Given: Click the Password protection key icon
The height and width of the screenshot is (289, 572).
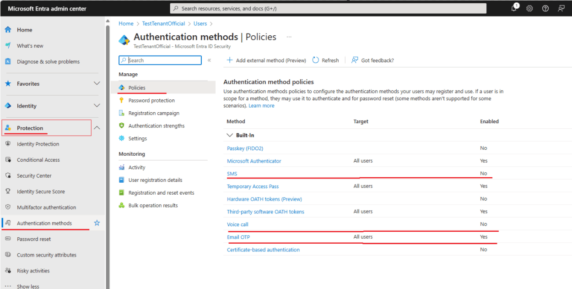Looking at the screenshot, I should tap(122, 100).
